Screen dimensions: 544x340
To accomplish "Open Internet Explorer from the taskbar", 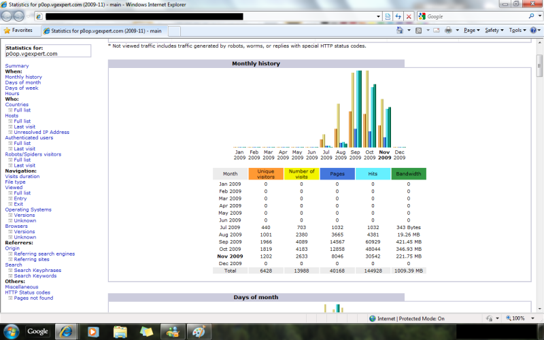I will pyautogui.click(x=66, y=331).
